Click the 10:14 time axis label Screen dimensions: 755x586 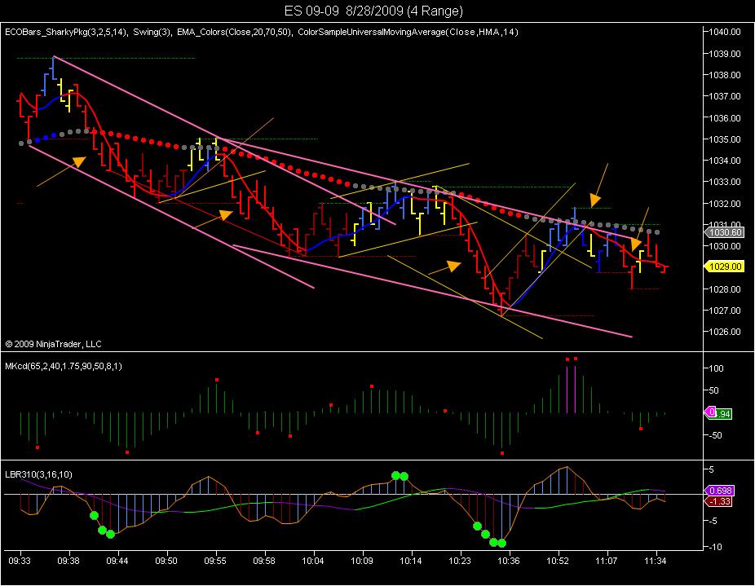point(411,561)
